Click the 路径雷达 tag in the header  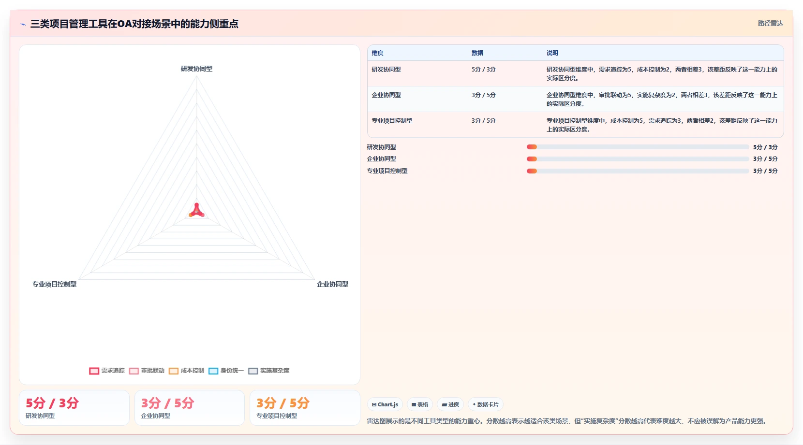click(770, 23)
